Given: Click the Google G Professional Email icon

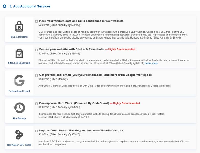Looking at the screenshot, I should 19,81.
